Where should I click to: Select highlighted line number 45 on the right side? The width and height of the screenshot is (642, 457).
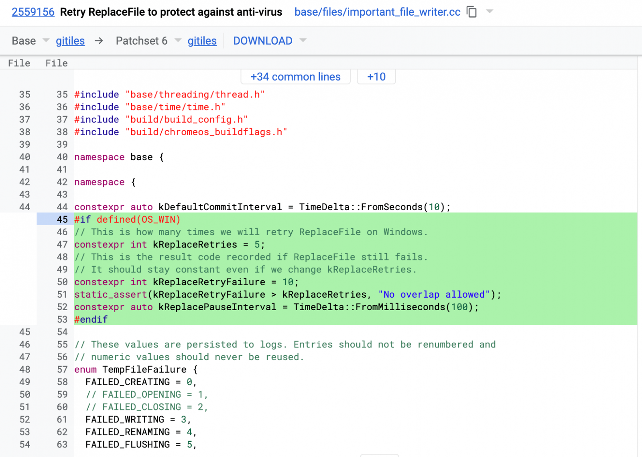(62, 219)
